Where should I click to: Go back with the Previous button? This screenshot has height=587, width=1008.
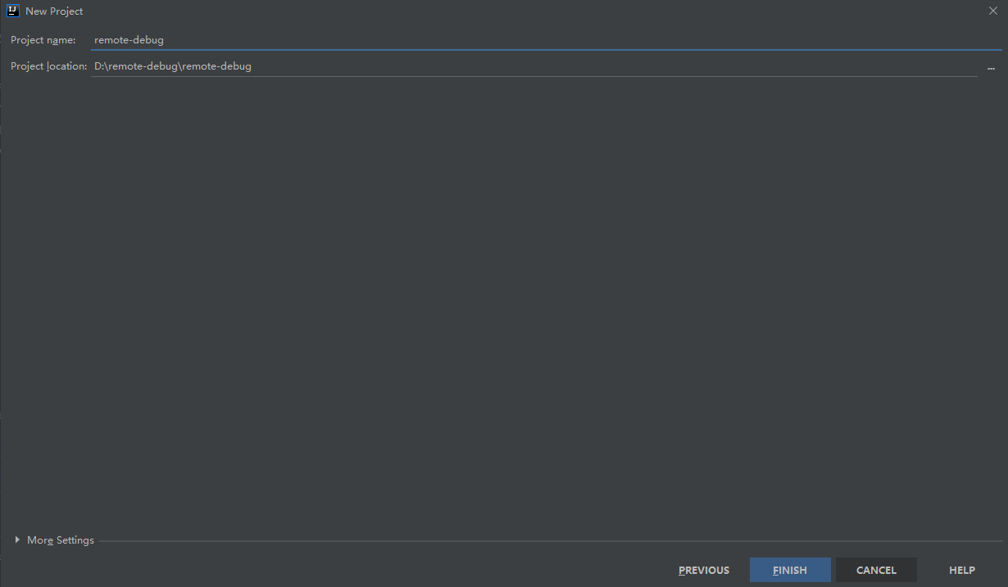point(704,570)
